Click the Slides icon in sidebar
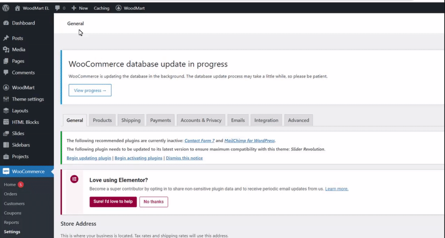445x238 pixels. click(x=6, y=134)
